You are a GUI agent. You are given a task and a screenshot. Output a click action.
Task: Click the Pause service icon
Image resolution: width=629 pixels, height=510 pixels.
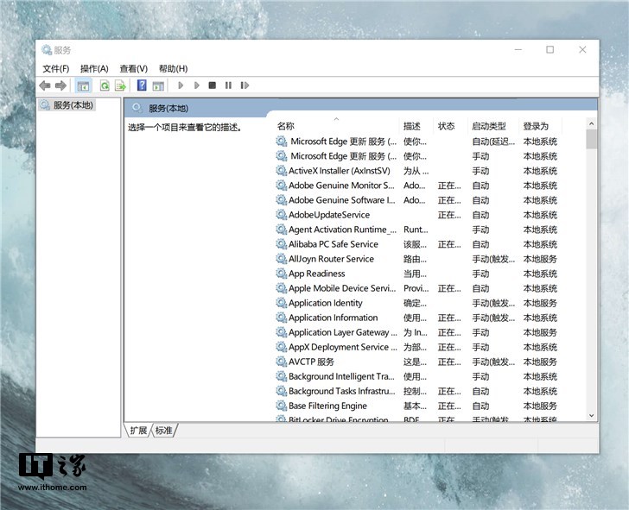click(228, 85)
